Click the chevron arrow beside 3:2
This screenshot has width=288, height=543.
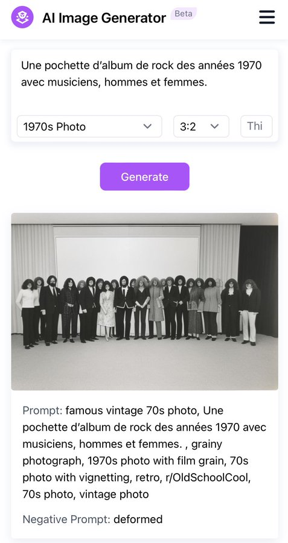(x=214, y=127)
